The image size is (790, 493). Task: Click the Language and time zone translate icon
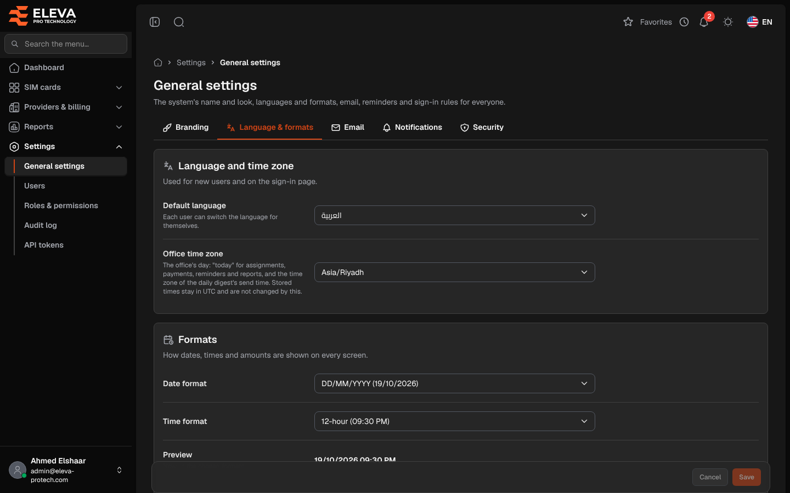pos(168,166)
